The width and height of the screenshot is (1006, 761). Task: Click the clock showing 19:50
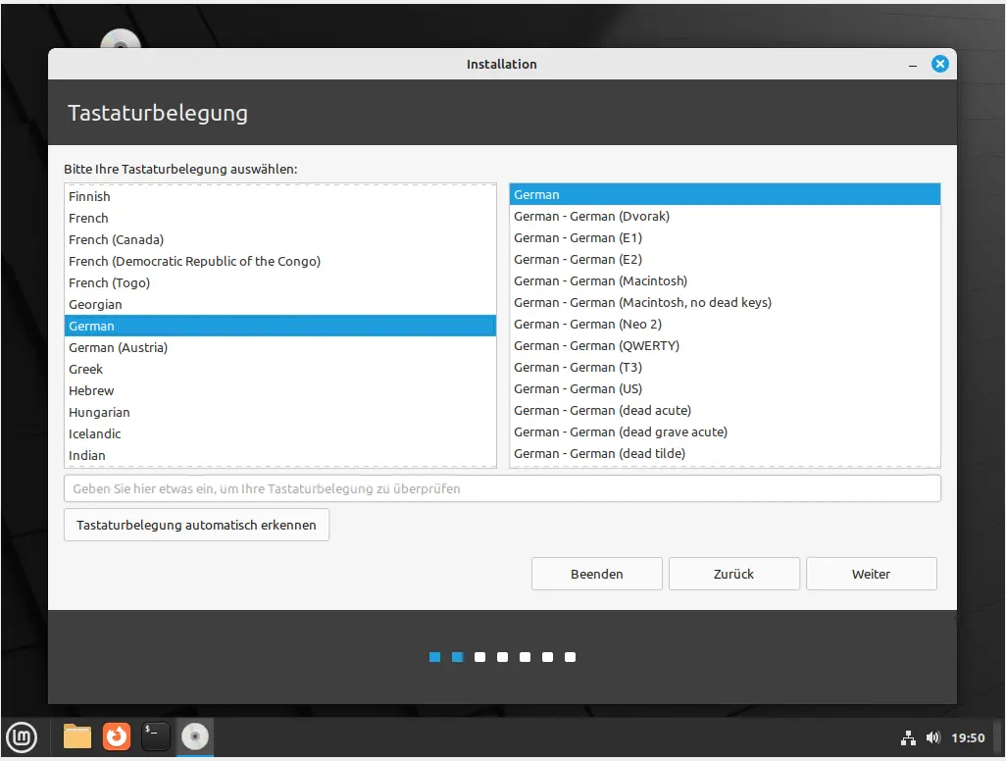(968, 737)
